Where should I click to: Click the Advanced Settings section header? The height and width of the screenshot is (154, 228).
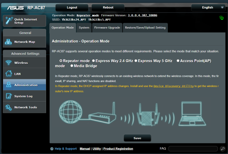coord(24,54)
